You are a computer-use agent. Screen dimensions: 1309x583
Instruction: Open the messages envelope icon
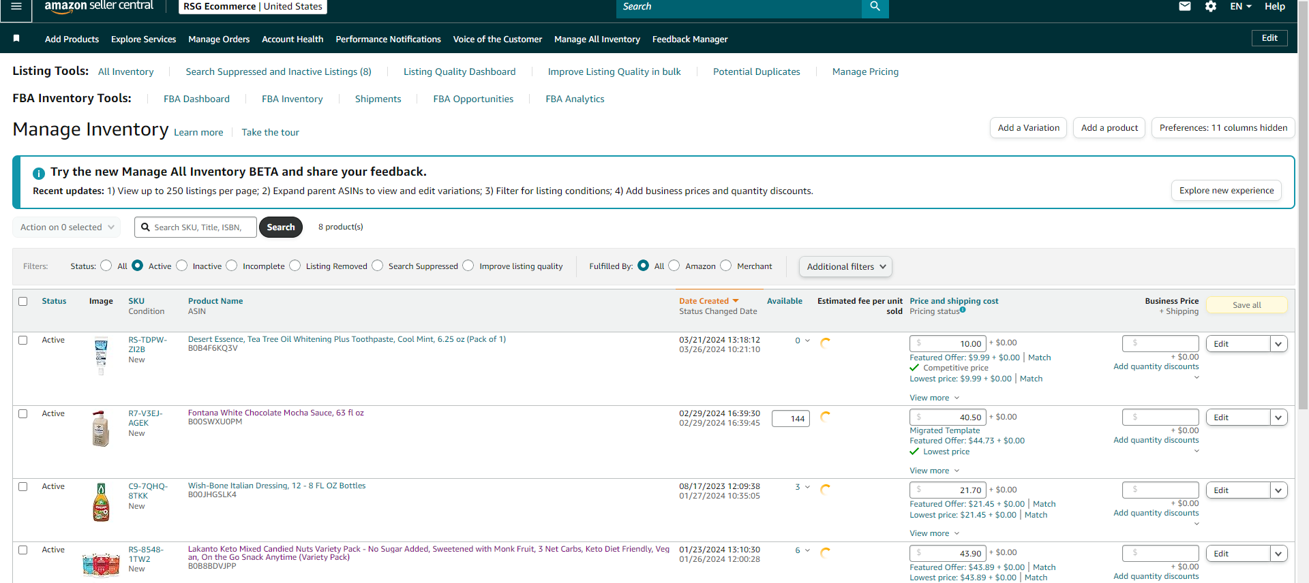(x=1185, y=7)
